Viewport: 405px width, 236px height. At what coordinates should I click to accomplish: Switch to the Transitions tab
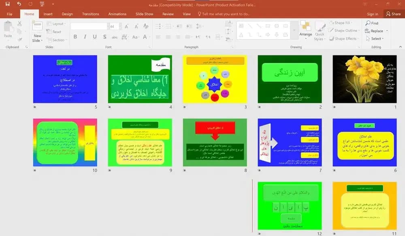pos(90,14)
